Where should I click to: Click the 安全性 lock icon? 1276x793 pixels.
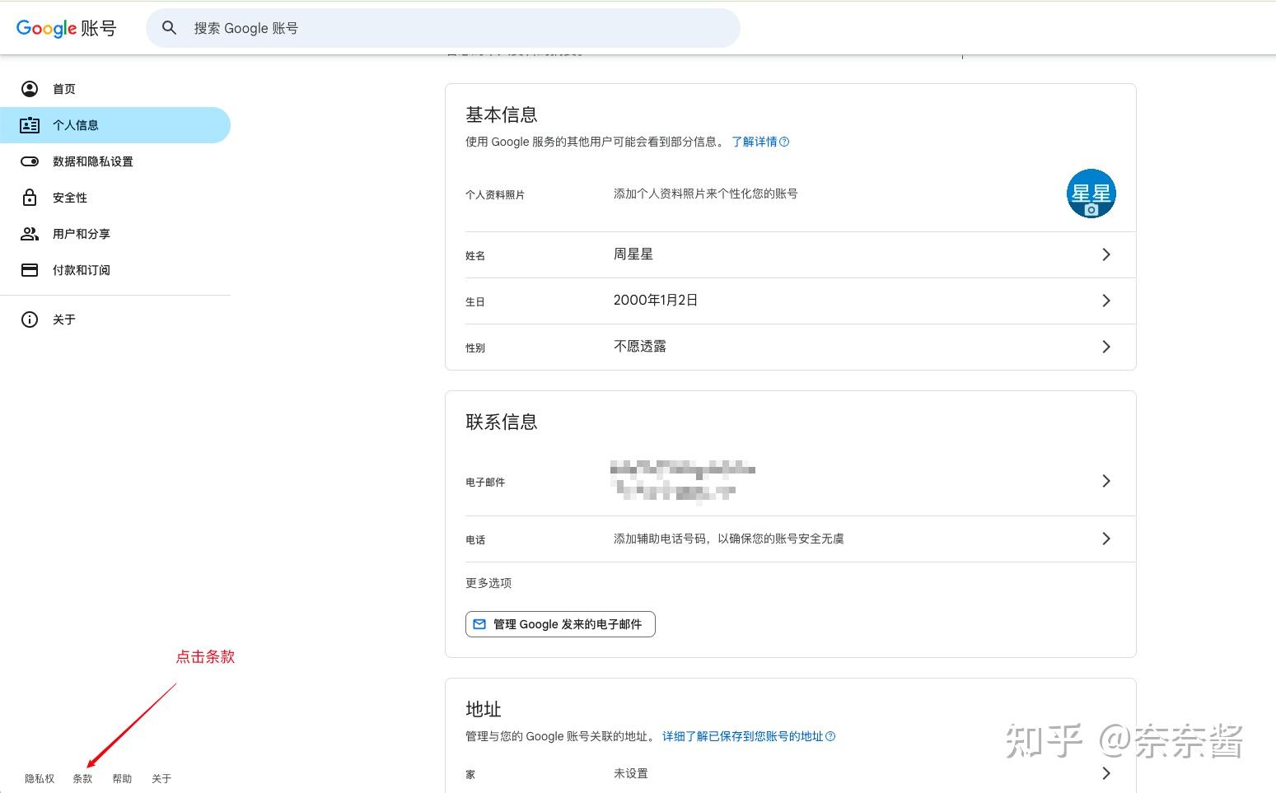point(30,198)
